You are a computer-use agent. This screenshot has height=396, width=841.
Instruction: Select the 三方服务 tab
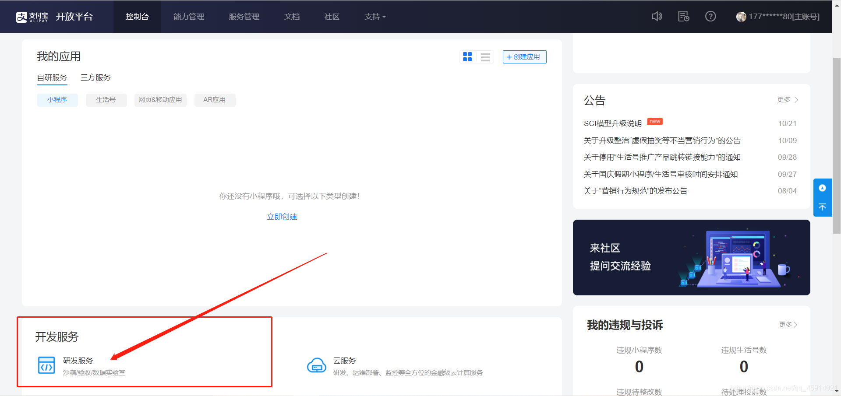pyautogui.click(x=95, y=77)
